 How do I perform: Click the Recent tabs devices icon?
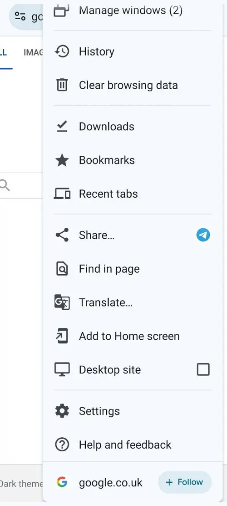[x=62, y=194]
